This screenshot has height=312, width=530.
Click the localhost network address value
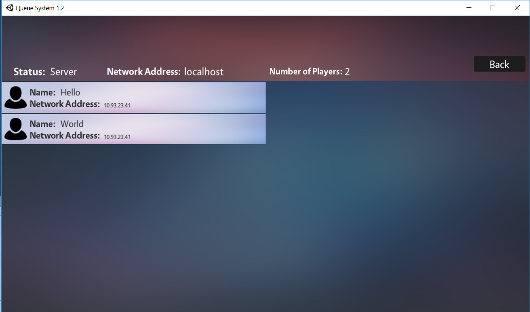[x=204, y=72]
